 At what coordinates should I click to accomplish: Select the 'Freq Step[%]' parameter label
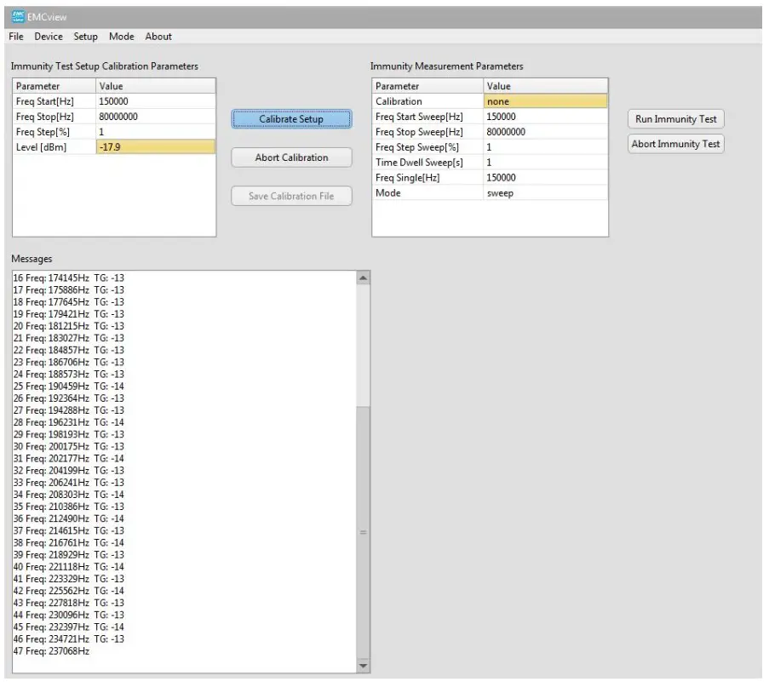point(43,132)
